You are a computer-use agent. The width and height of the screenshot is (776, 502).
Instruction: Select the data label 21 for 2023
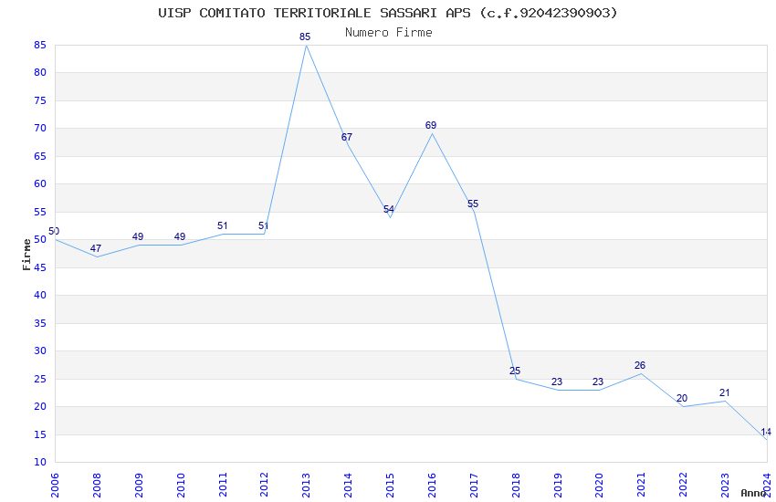(724, 392)
